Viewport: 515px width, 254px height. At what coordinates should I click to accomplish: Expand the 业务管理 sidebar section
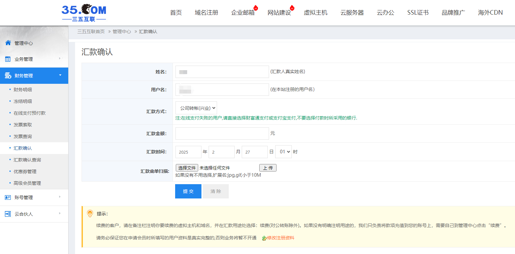(60, 58)
